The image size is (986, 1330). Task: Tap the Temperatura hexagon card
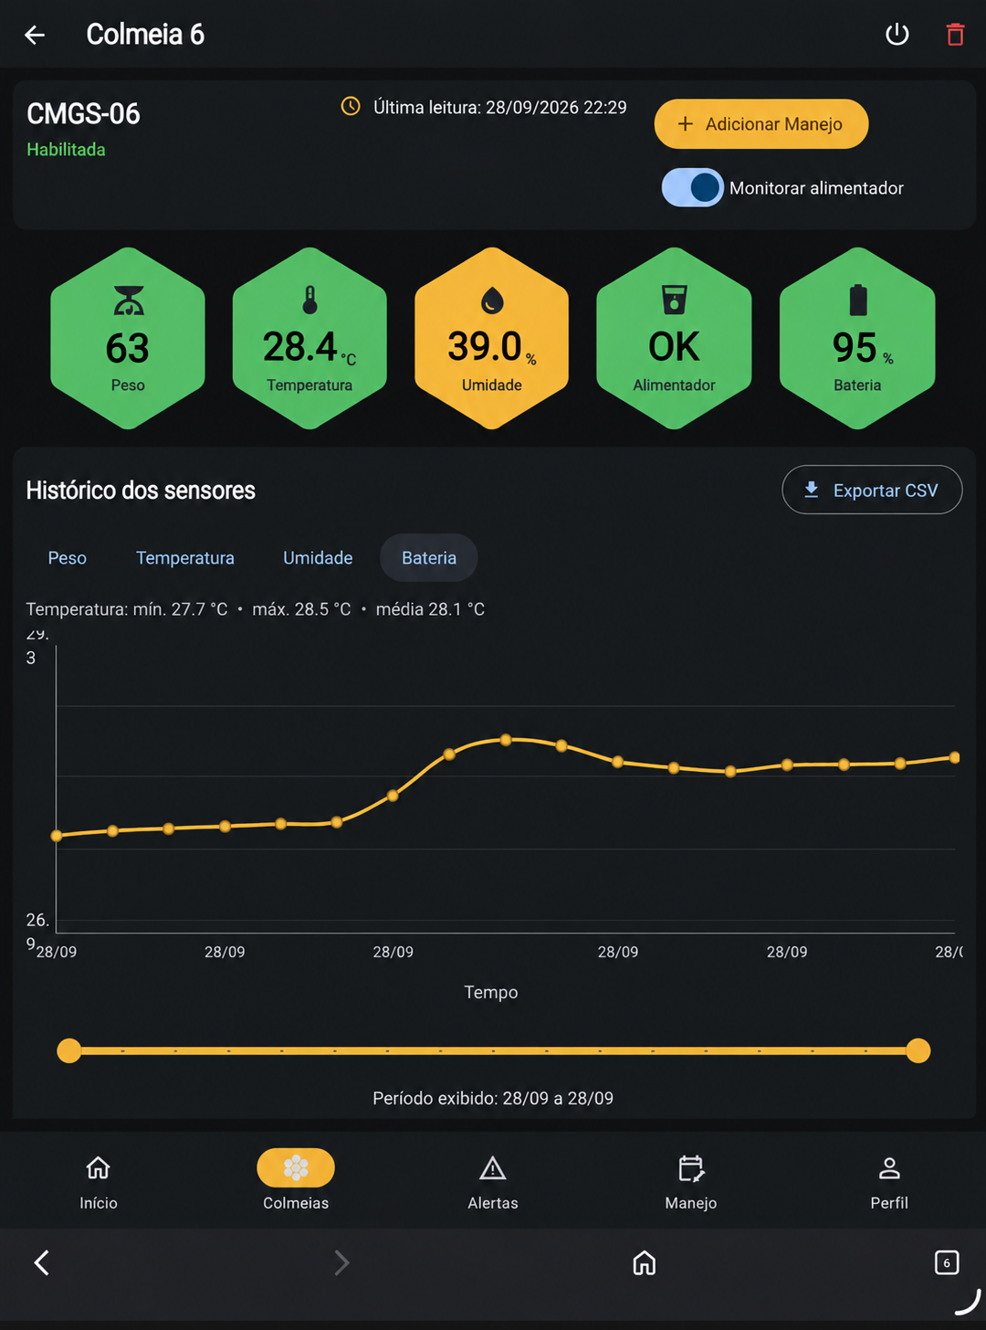[x=309, y=338]
